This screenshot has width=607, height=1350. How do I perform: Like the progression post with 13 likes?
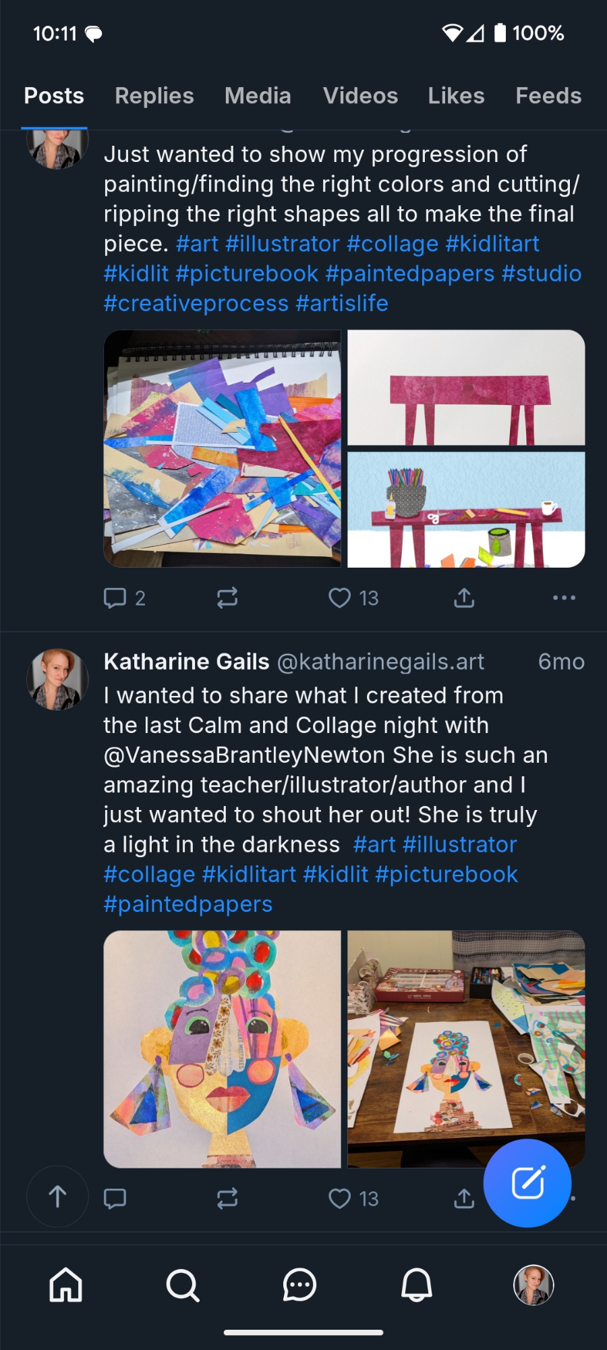click(341, 598)
